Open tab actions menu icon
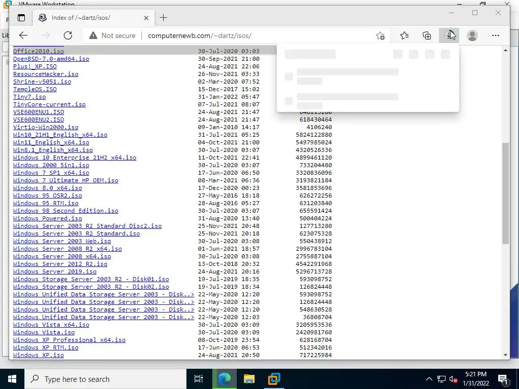 [21, 18]
